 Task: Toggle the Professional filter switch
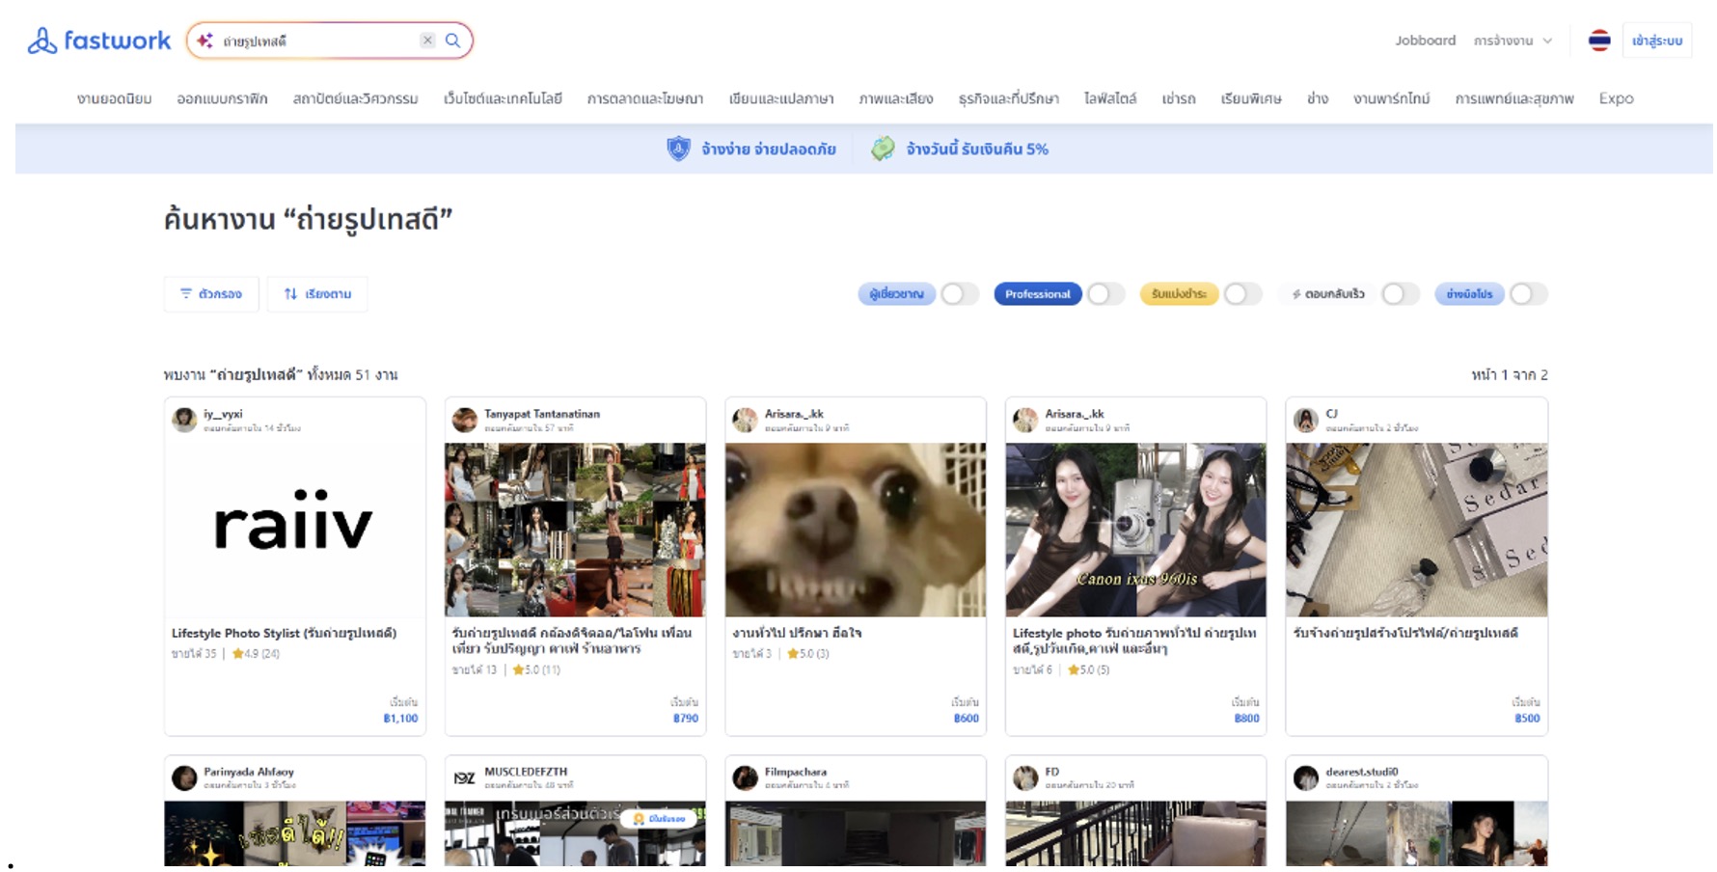(1105, 294)
